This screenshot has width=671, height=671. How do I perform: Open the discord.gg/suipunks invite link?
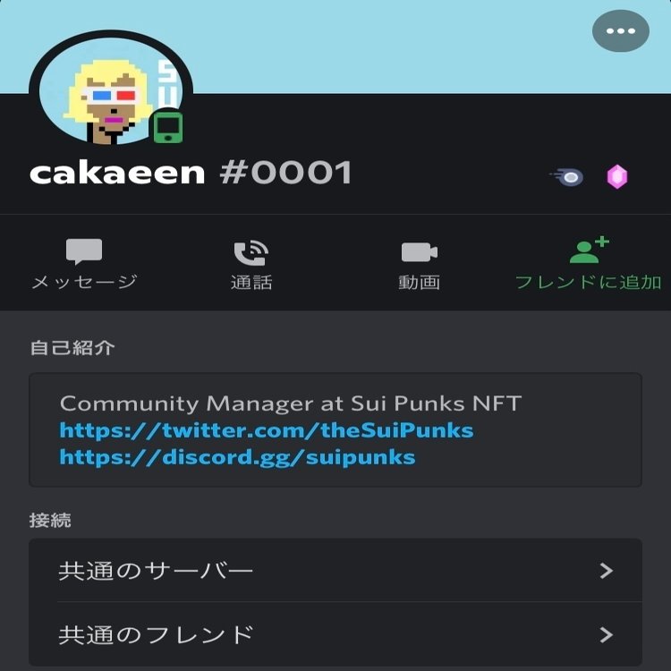coord(237,457)
